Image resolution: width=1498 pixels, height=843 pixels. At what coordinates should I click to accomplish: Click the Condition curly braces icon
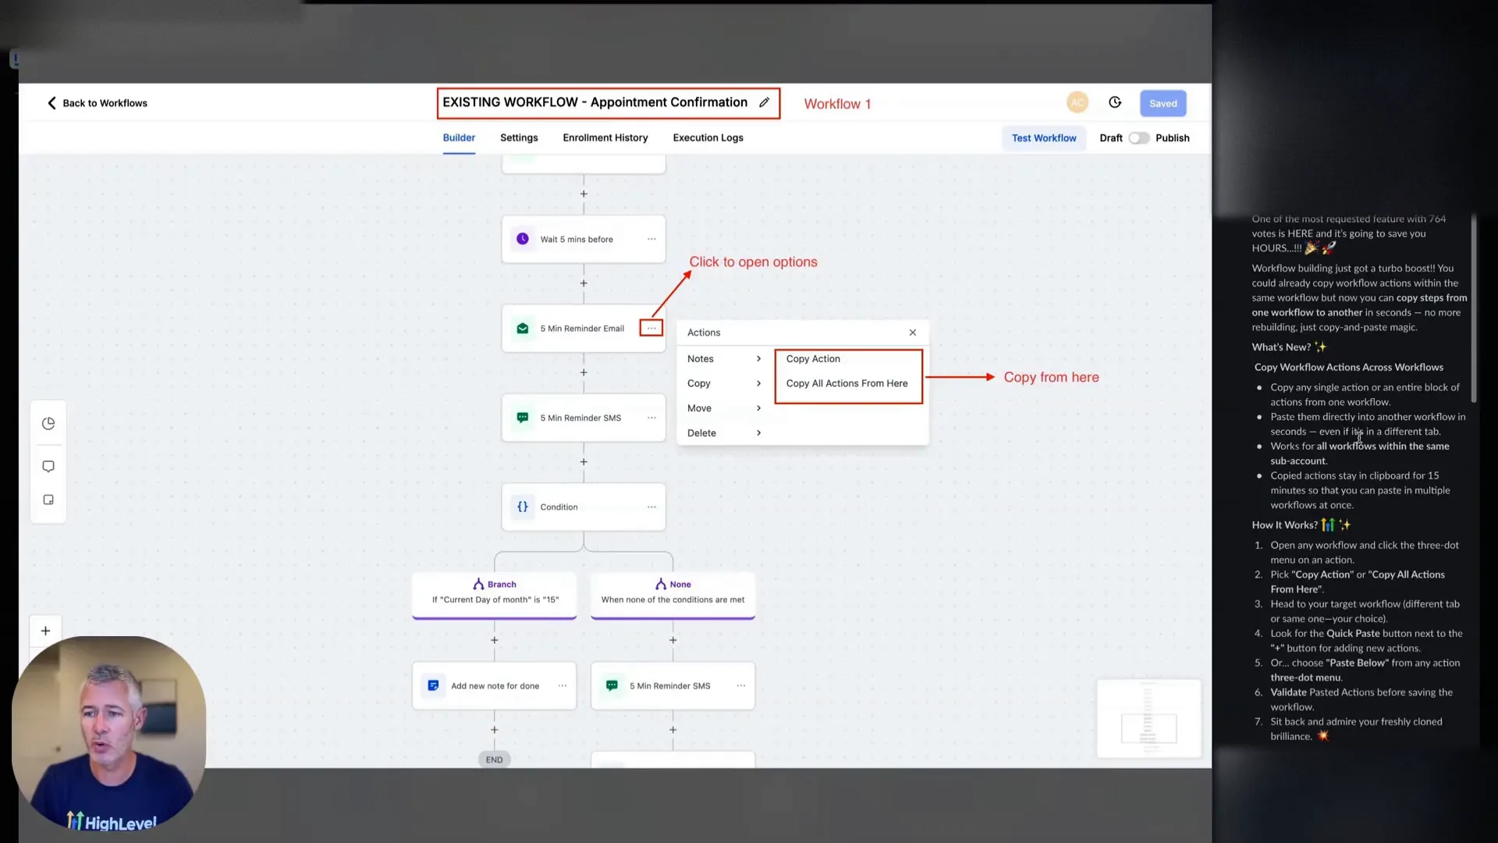click(523, 507)
